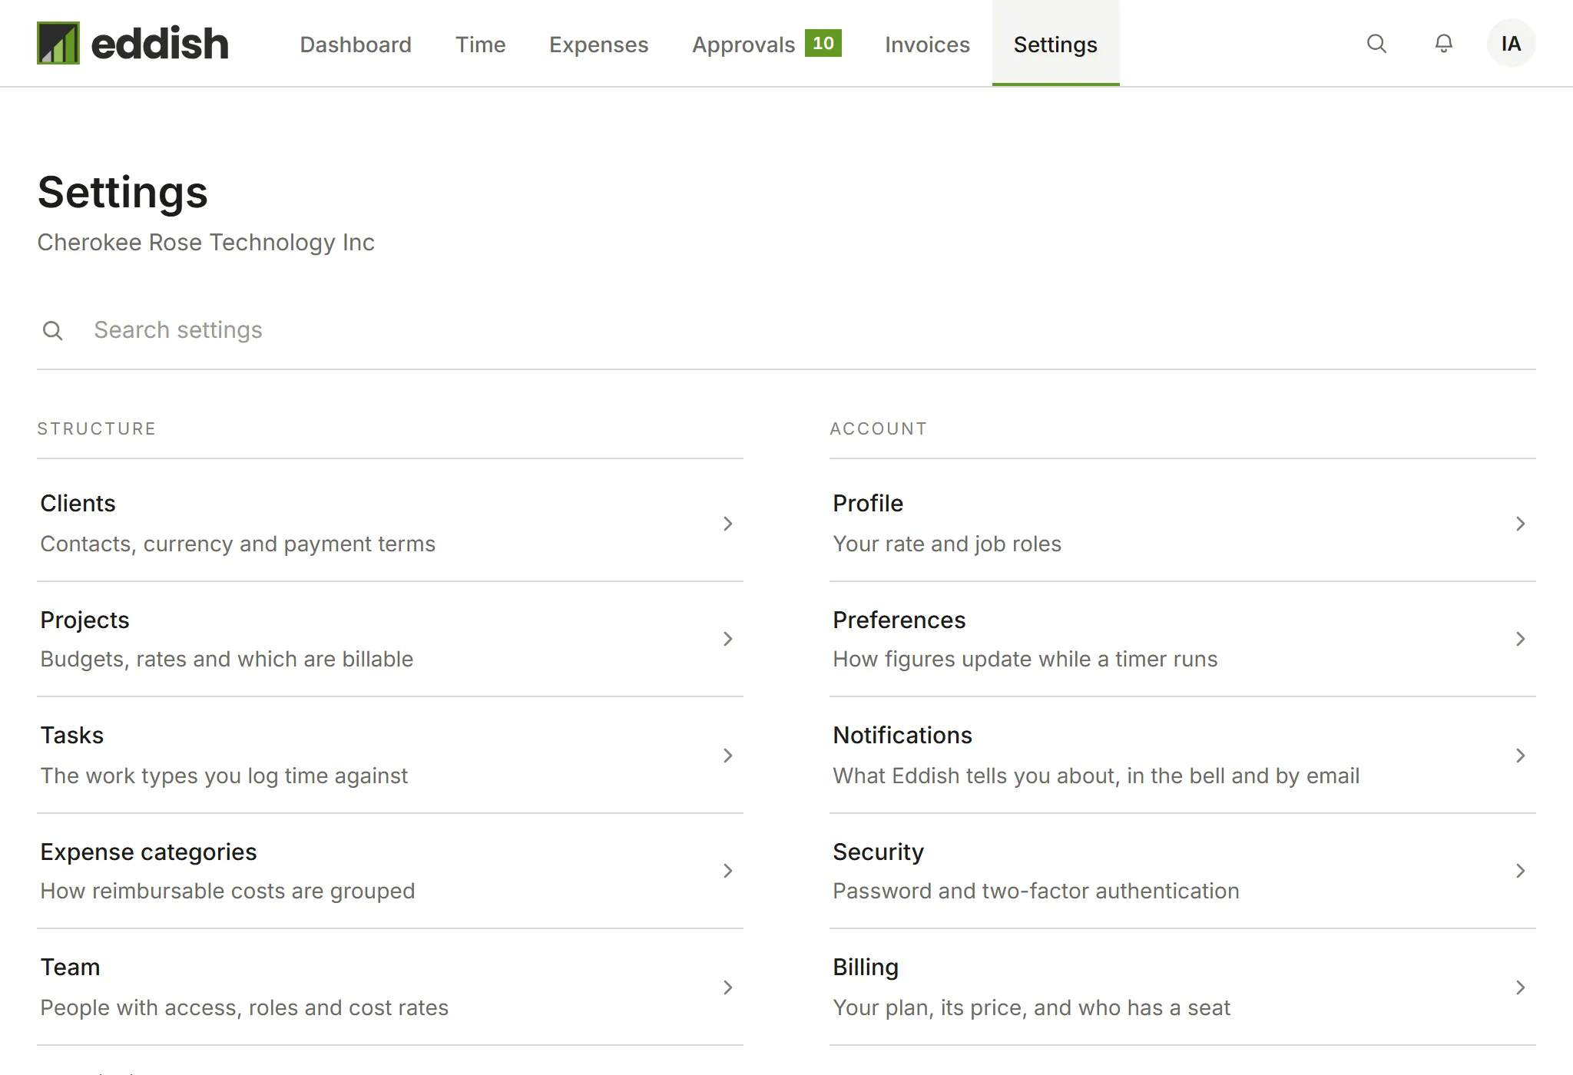Expand the Billing row chevron
The width and height of the screenshot is (1573, 1075).
click(x=1520, y=987)
